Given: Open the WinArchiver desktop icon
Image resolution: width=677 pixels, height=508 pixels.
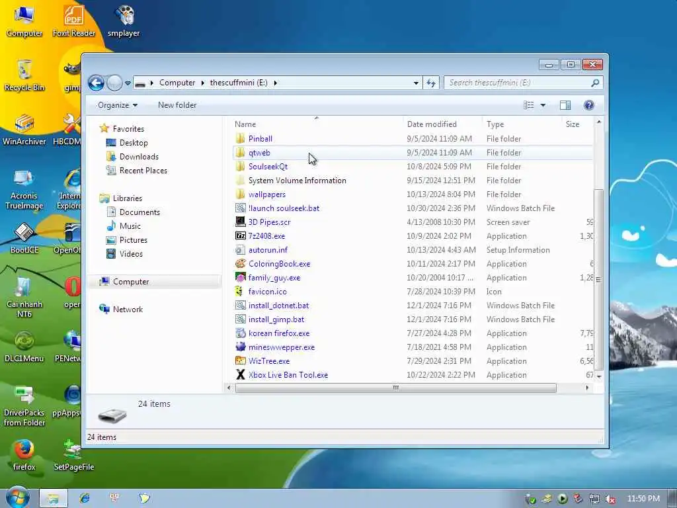Looking at the screenshot, I should tap(24, 130).
